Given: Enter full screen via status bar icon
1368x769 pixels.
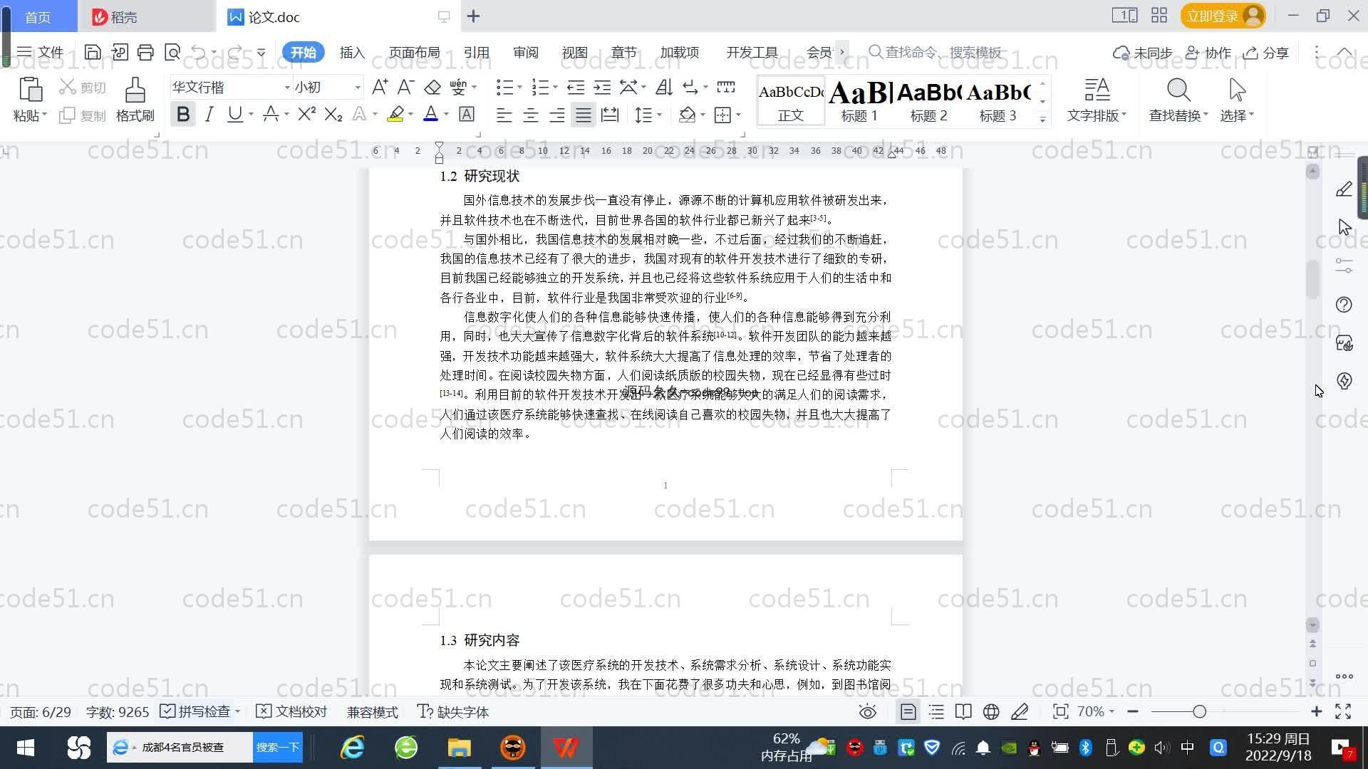Looking at the screenshot, I should tap(1343, 711).
